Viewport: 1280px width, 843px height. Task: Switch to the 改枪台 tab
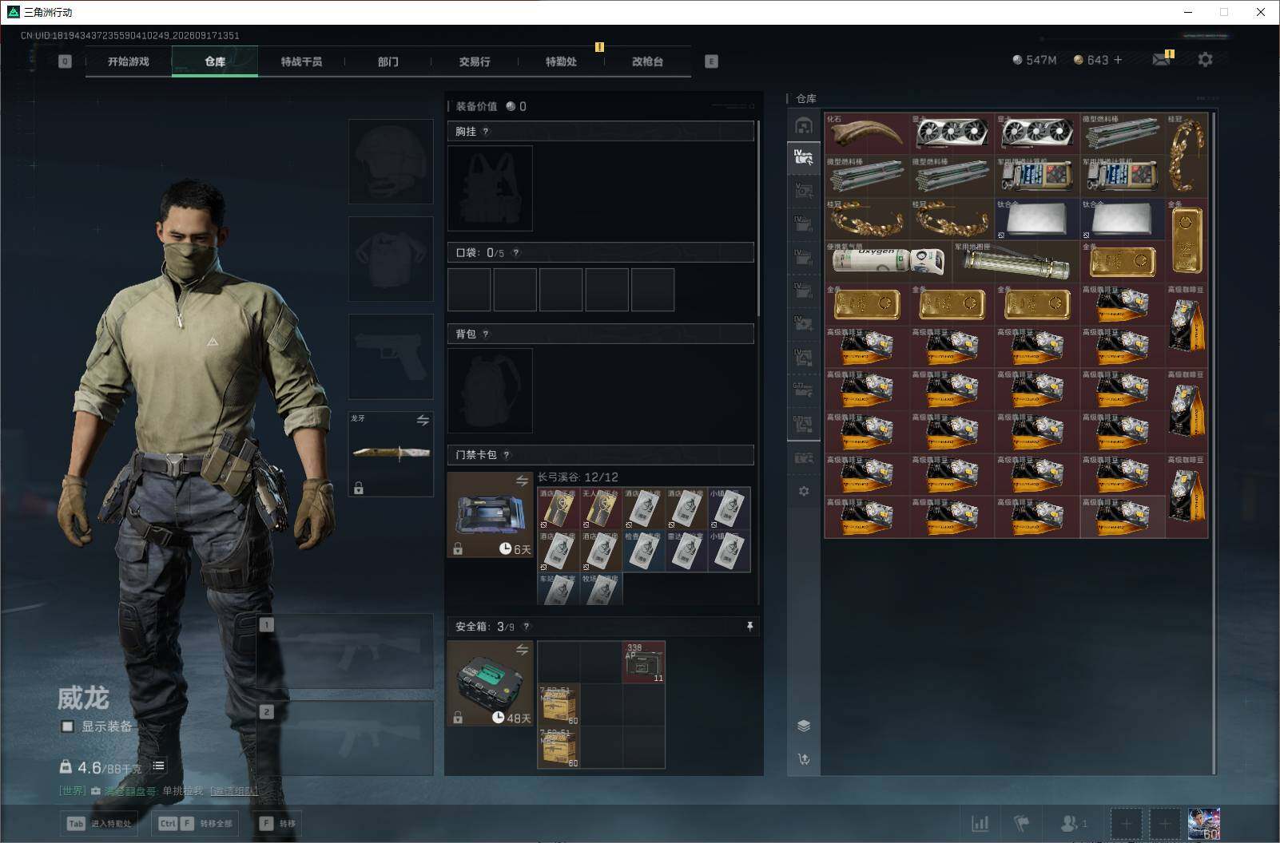point(647,61)
